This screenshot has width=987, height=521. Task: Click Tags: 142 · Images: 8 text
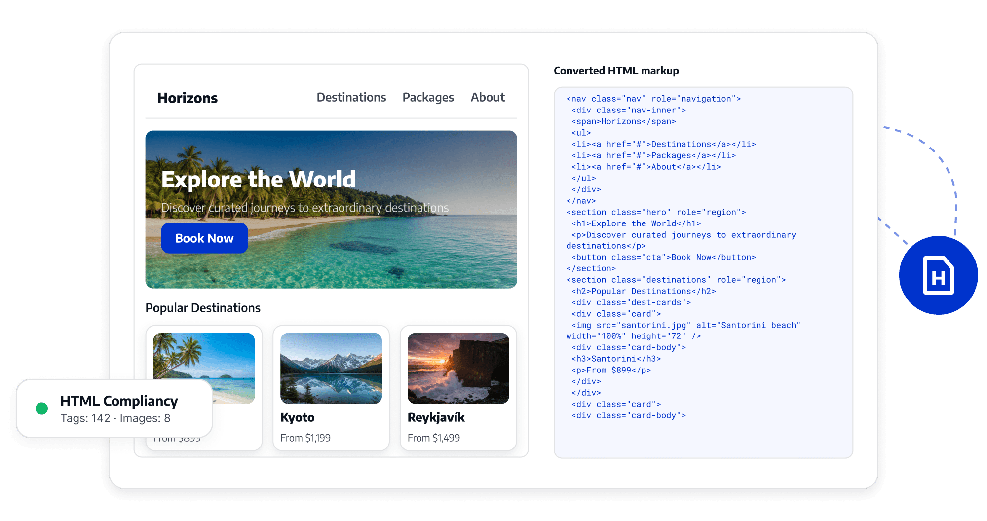click(115, 418)
